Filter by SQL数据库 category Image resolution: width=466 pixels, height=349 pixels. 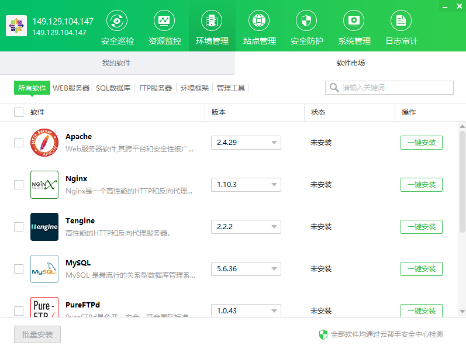pyautogui.click(x=113, y=88)
